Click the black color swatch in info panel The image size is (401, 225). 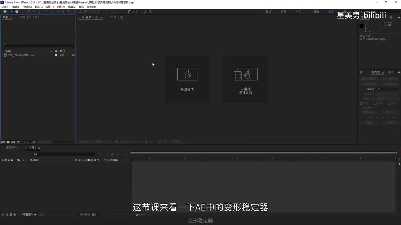point(362,26)
